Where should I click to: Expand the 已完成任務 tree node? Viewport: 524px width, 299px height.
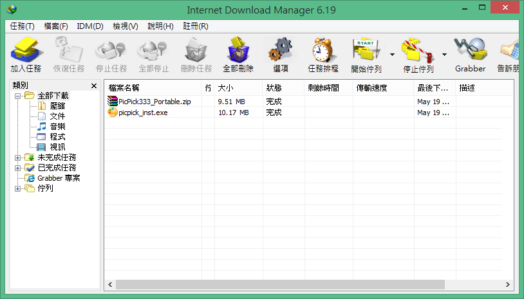pyautogui.click(x=17, y=168)
